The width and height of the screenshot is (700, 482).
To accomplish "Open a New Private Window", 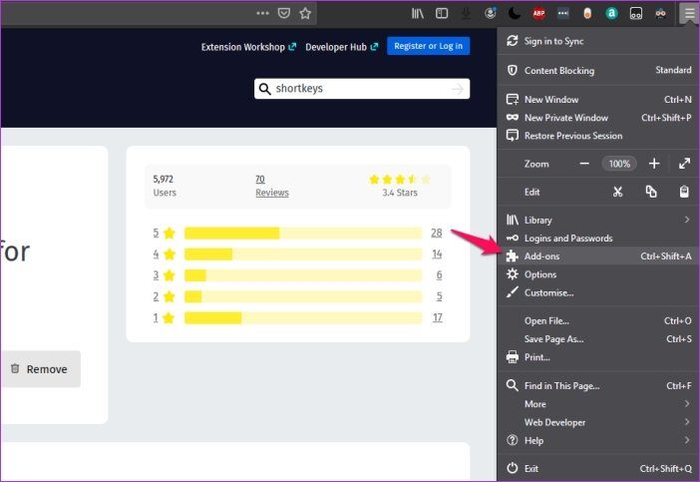I will [598, 118].
